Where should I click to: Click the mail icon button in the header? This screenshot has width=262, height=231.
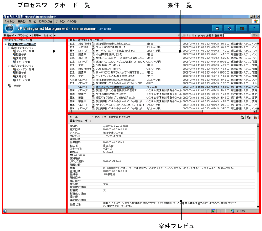(217, 28)
